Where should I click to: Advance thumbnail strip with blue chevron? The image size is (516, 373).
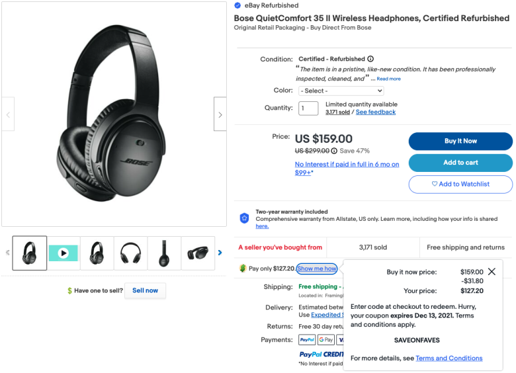point(220,253)
